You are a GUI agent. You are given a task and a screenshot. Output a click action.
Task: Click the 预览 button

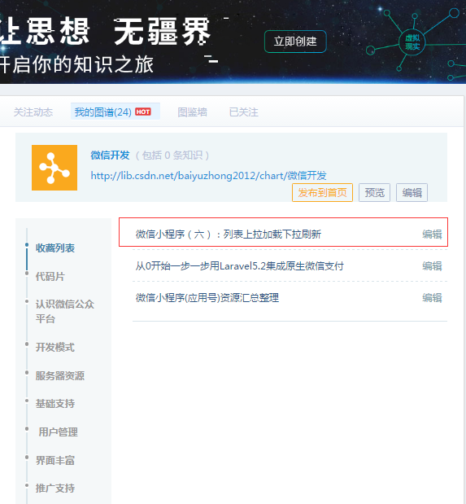[374, 192]
